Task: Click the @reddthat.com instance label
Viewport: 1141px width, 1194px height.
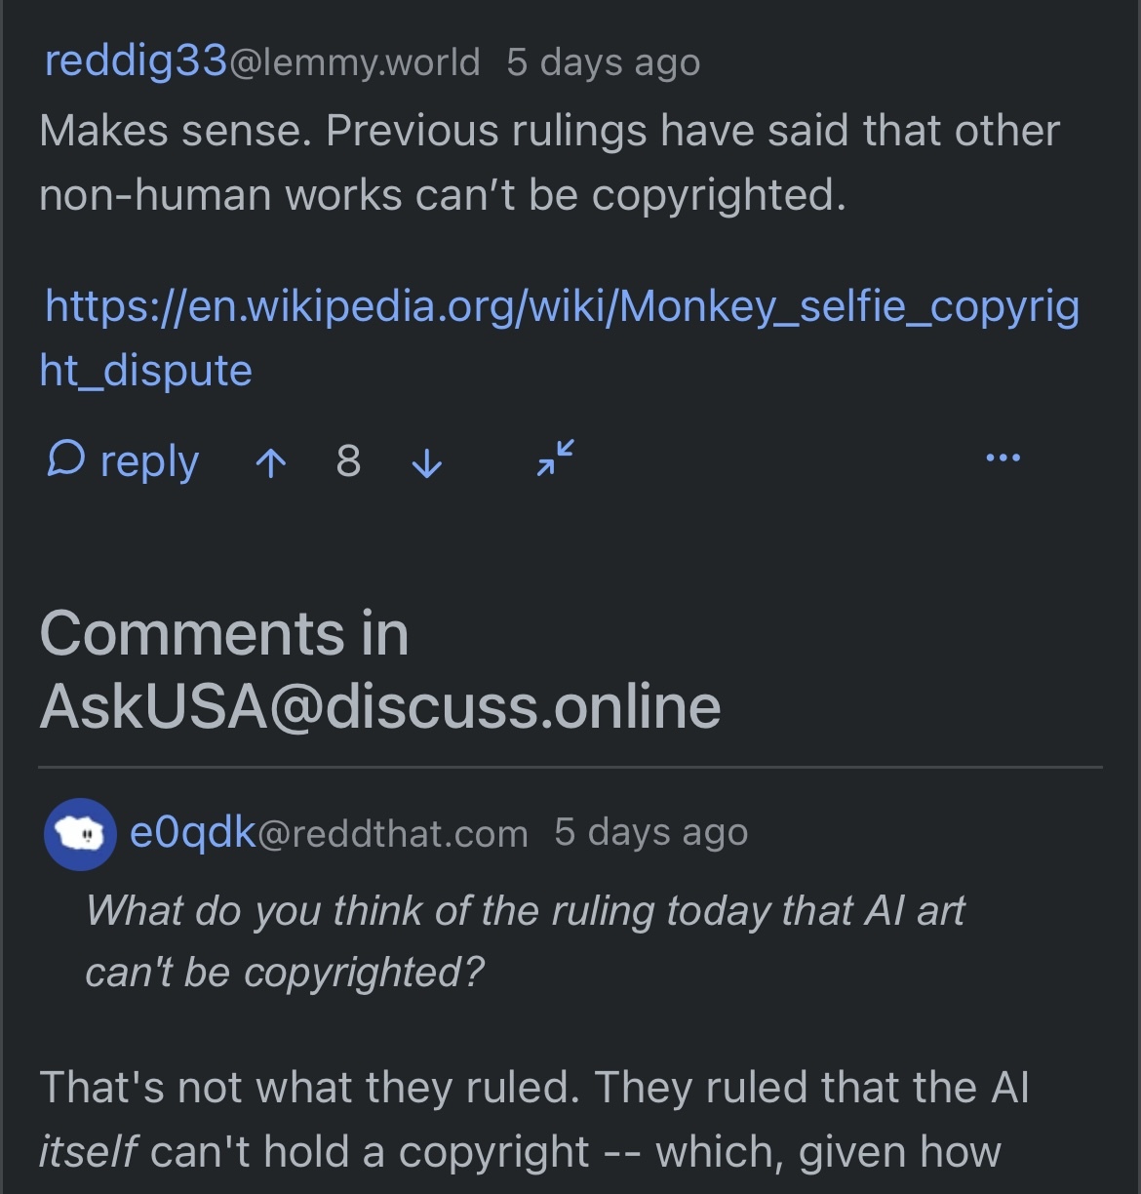Action: [393, 834]
